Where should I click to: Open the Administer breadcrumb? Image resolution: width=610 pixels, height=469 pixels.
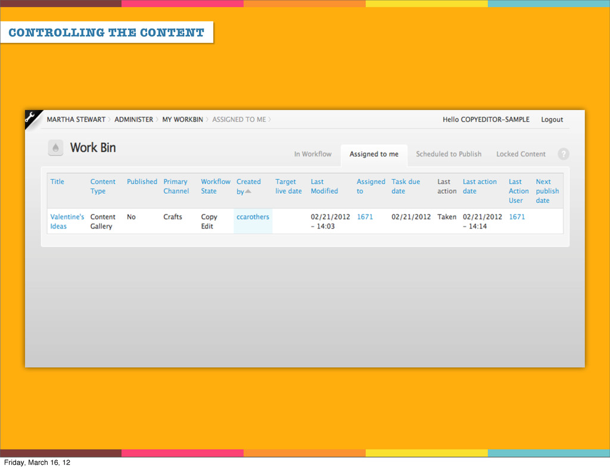pyautogui.click(x=133, y=120)
